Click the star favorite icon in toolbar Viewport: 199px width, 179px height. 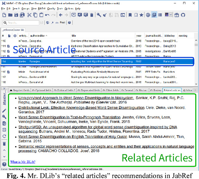[x=141, y=15]
